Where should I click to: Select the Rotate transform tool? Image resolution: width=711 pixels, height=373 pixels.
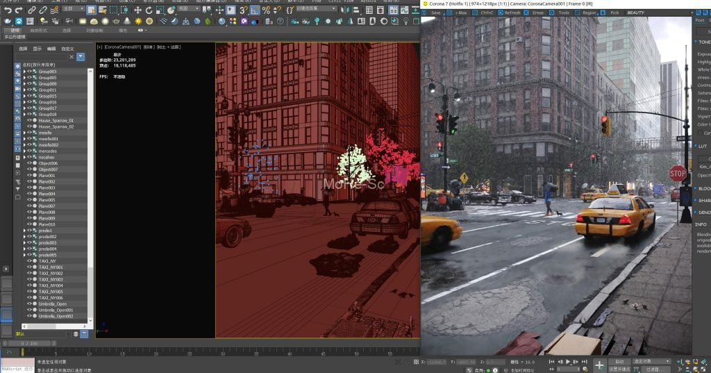coord(149,10)
